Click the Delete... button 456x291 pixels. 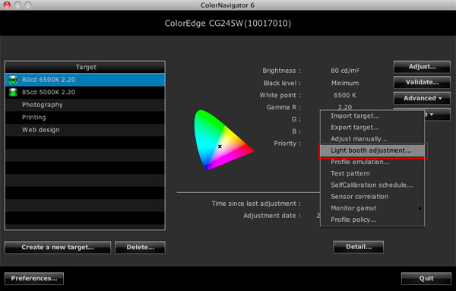pos(140,248)
